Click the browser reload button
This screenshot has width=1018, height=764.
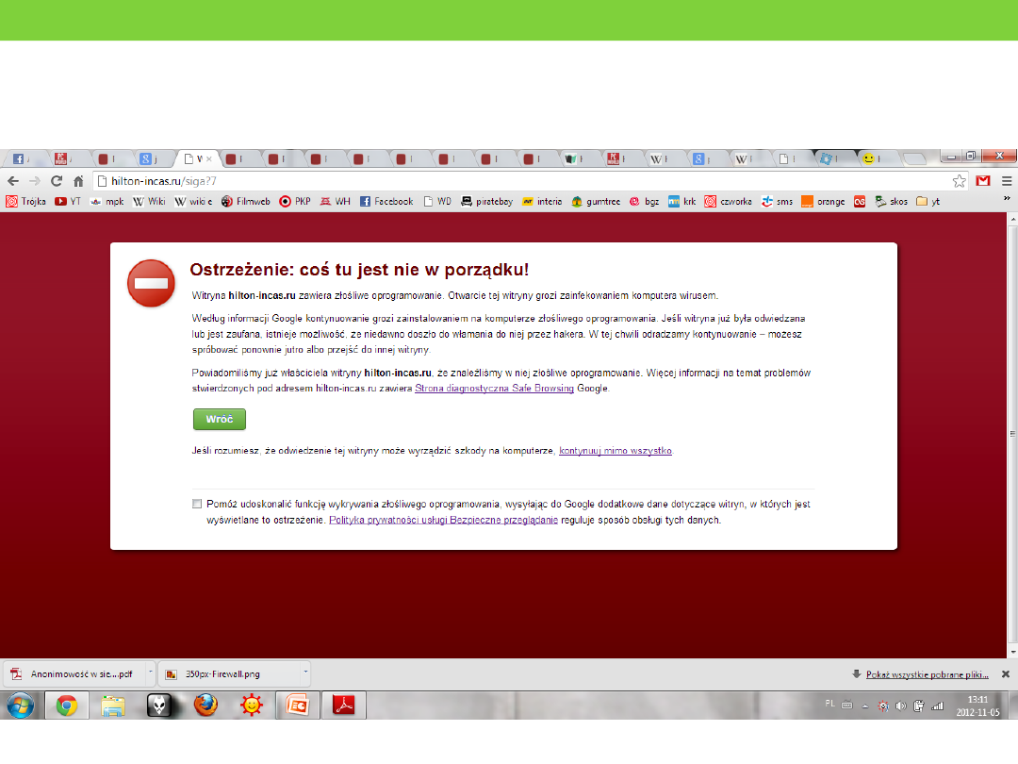point(57,181)
